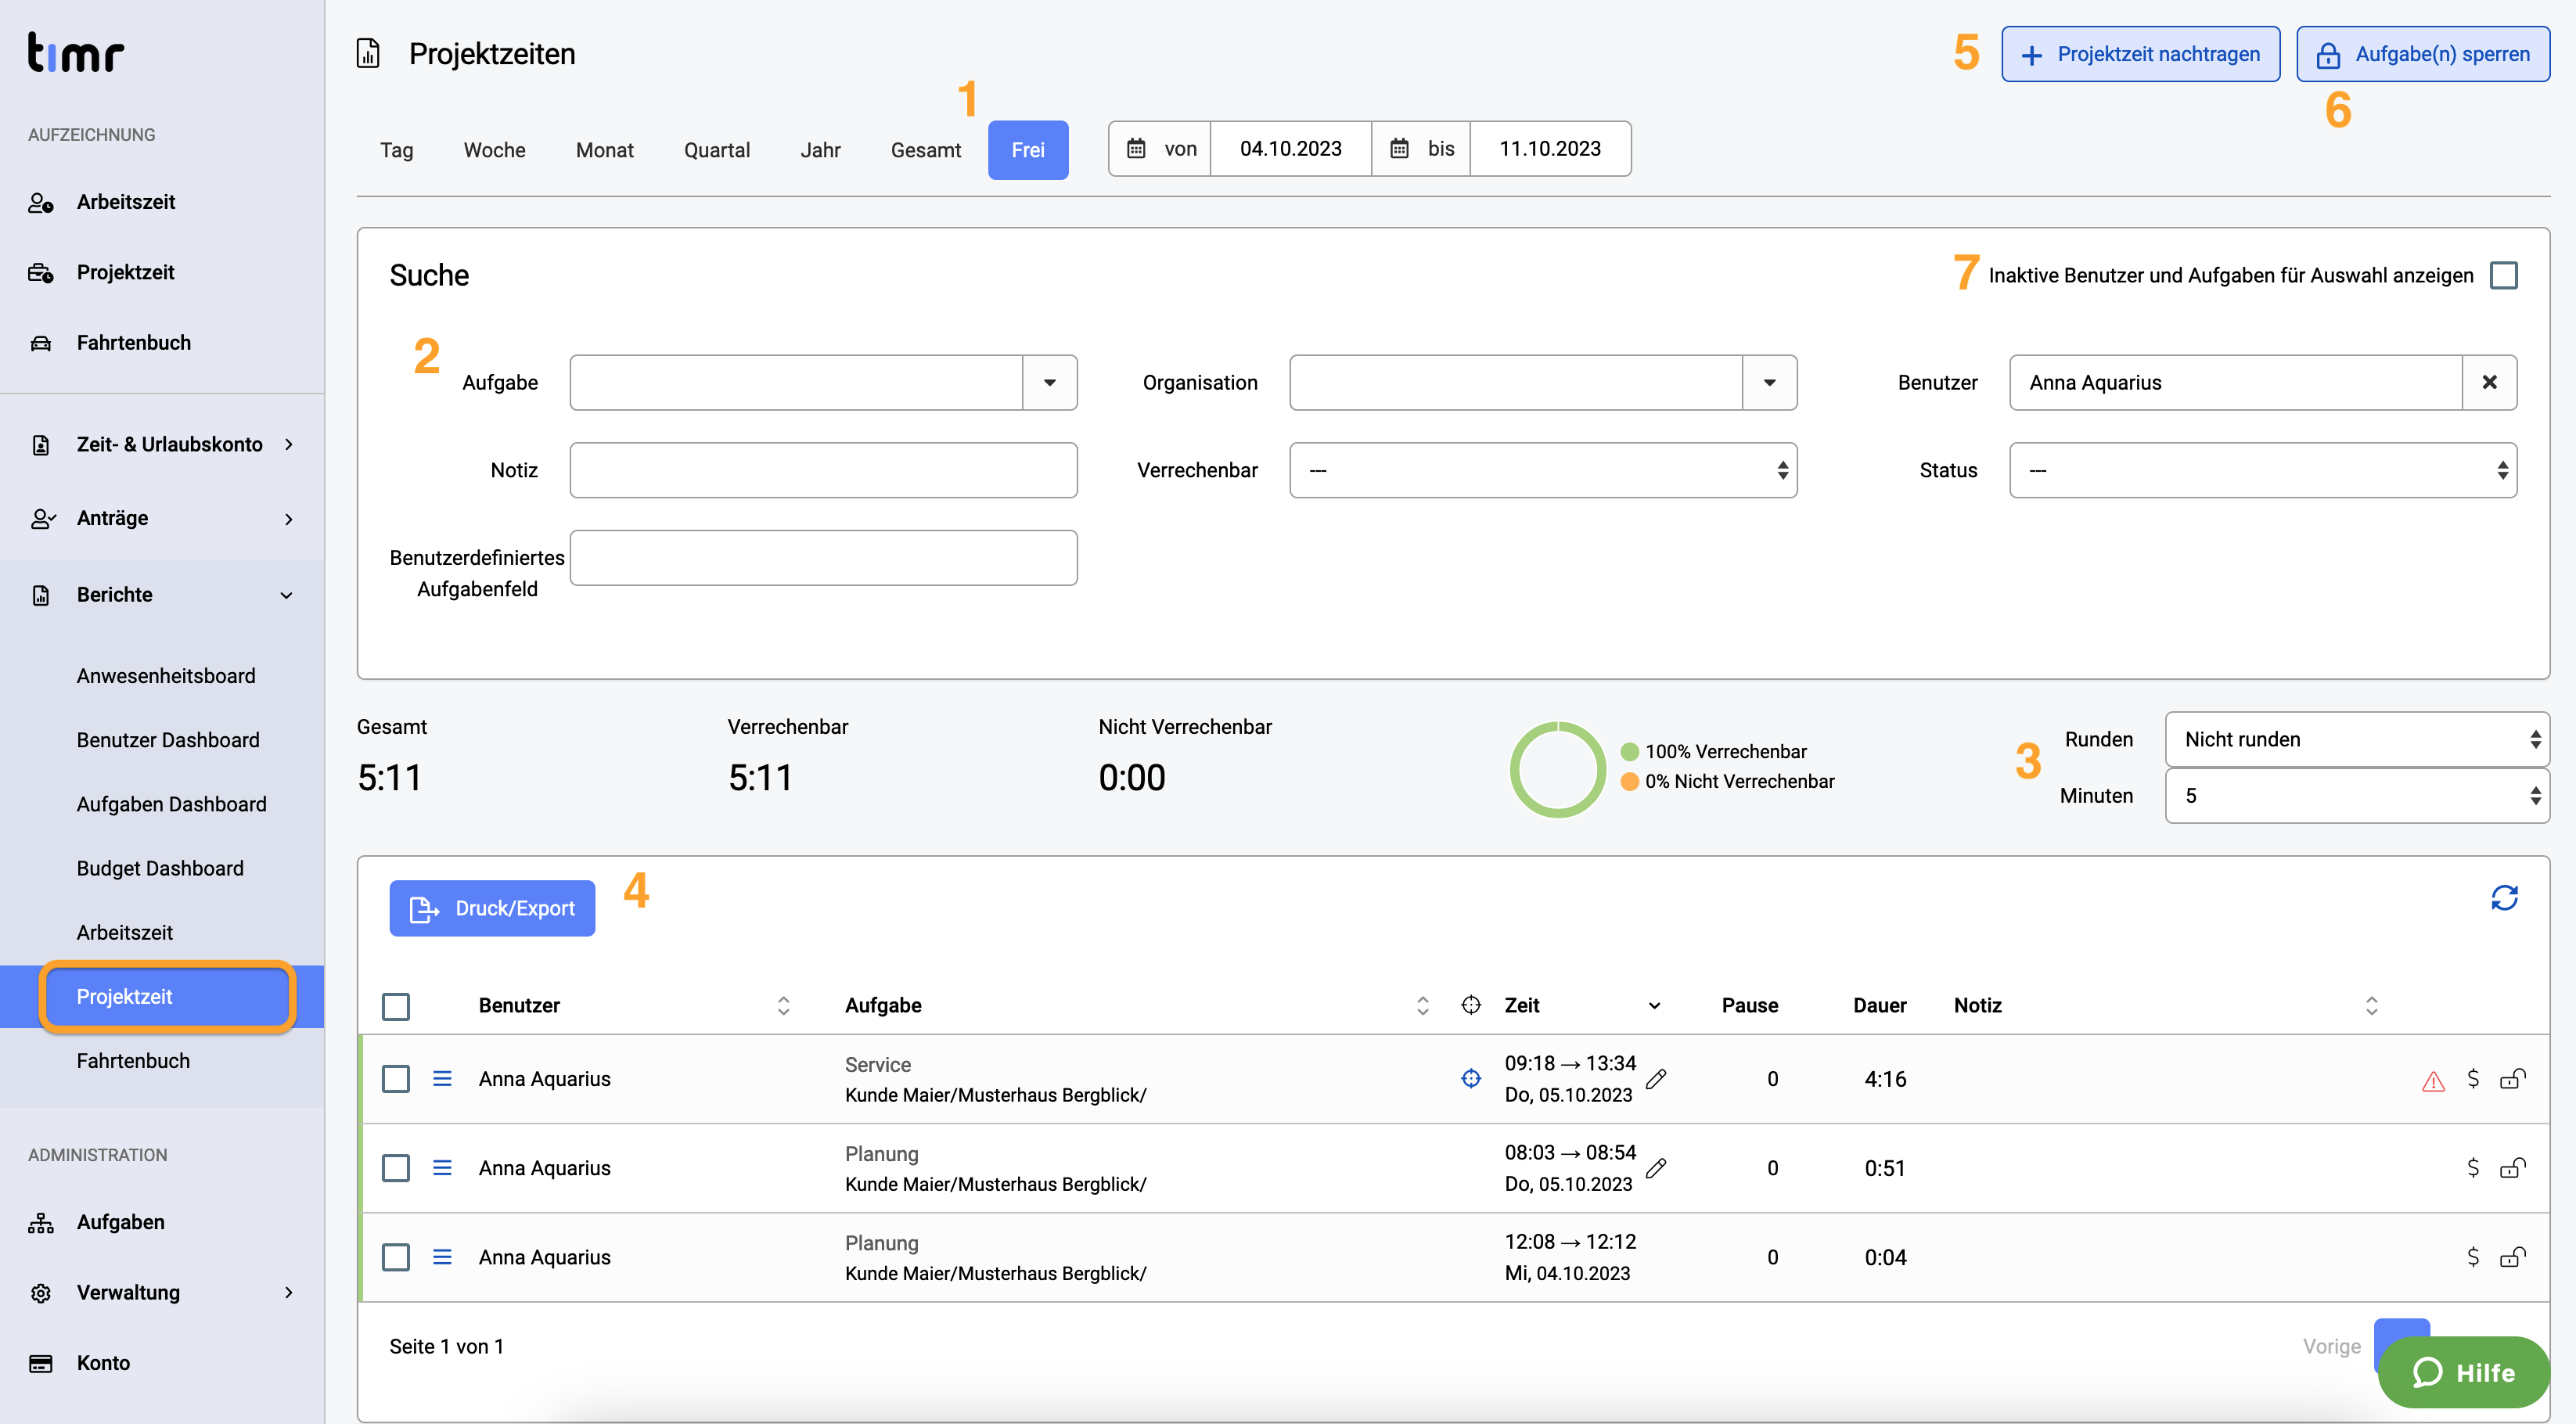Open the Projektzeit recording page
This screenshot has width=2576, height=1424.
(125, 272)
